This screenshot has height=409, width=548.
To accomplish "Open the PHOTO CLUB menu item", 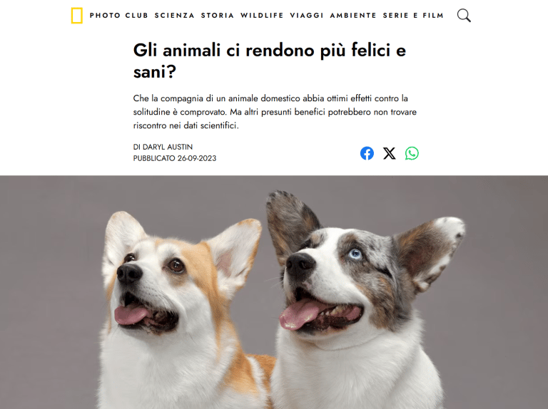I will 119,16.
